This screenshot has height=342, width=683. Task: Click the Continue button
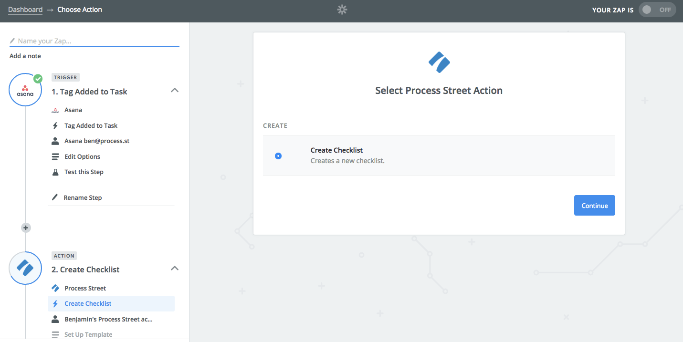(x=594, y=206)
